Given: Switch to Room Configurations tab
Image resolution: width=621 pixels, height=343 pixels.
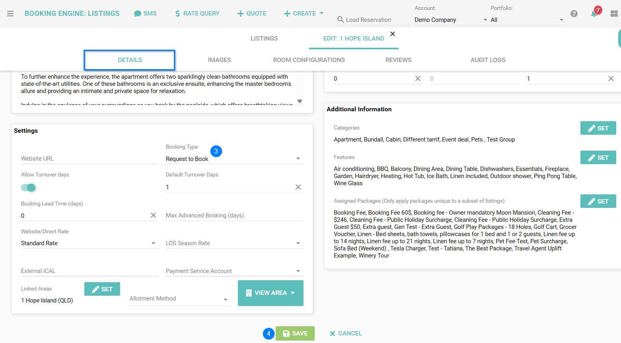Looking at the screenshot, I should (309, 60).
